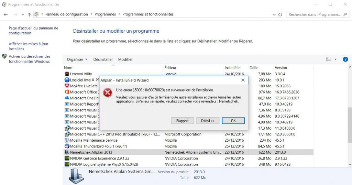Click the Rapport button in dialog
The width and height of the screenshot is (352, 185).
pos(182,121)
